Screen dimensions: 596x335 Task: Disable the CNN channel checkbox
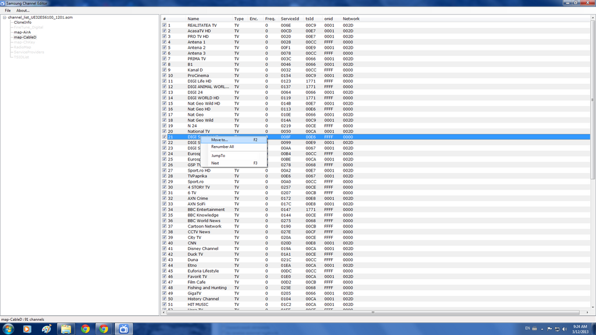[x=165, y=243]
